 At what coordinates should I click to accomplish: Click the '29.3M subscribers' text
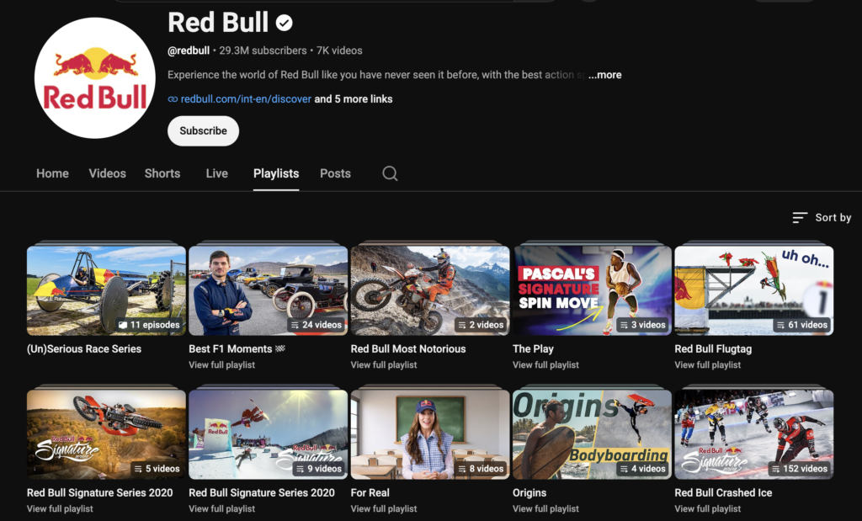point(263,51)
